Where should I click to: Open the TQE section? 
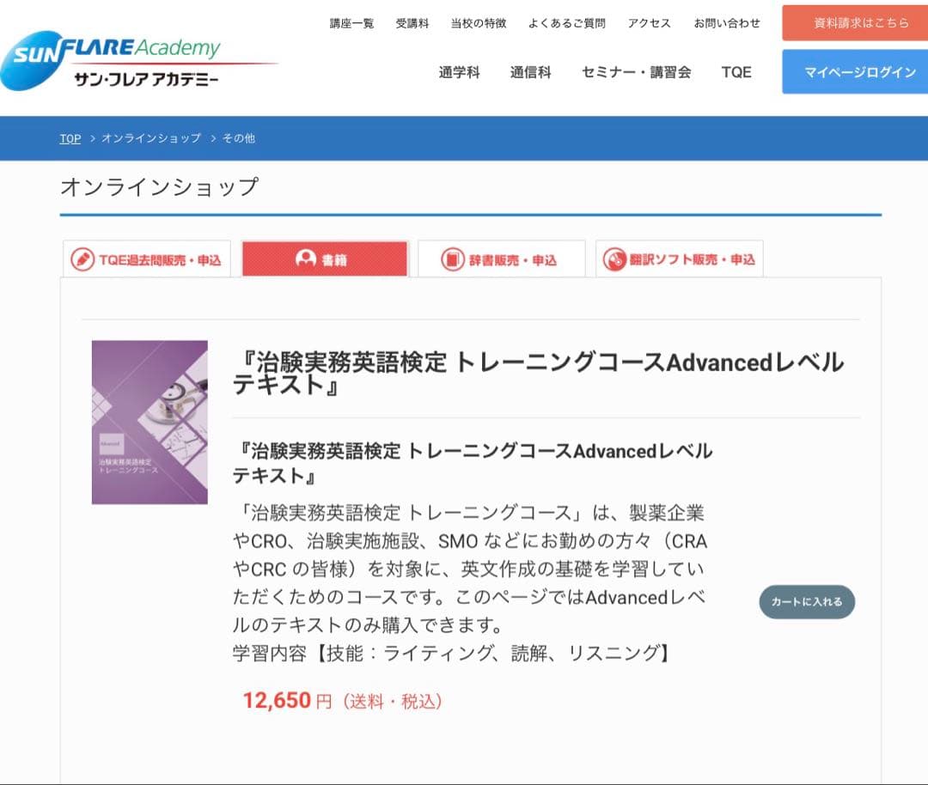pyautogui.click(x=736, y=72)
